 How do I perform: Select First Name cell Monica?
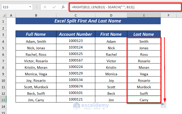(111, 74)
